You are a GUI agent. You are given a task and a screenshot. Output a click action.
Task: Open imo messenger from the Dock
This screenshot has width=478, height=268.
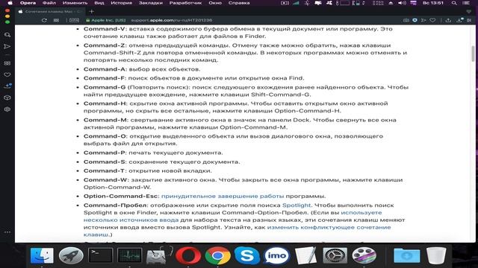click(276, 255)
